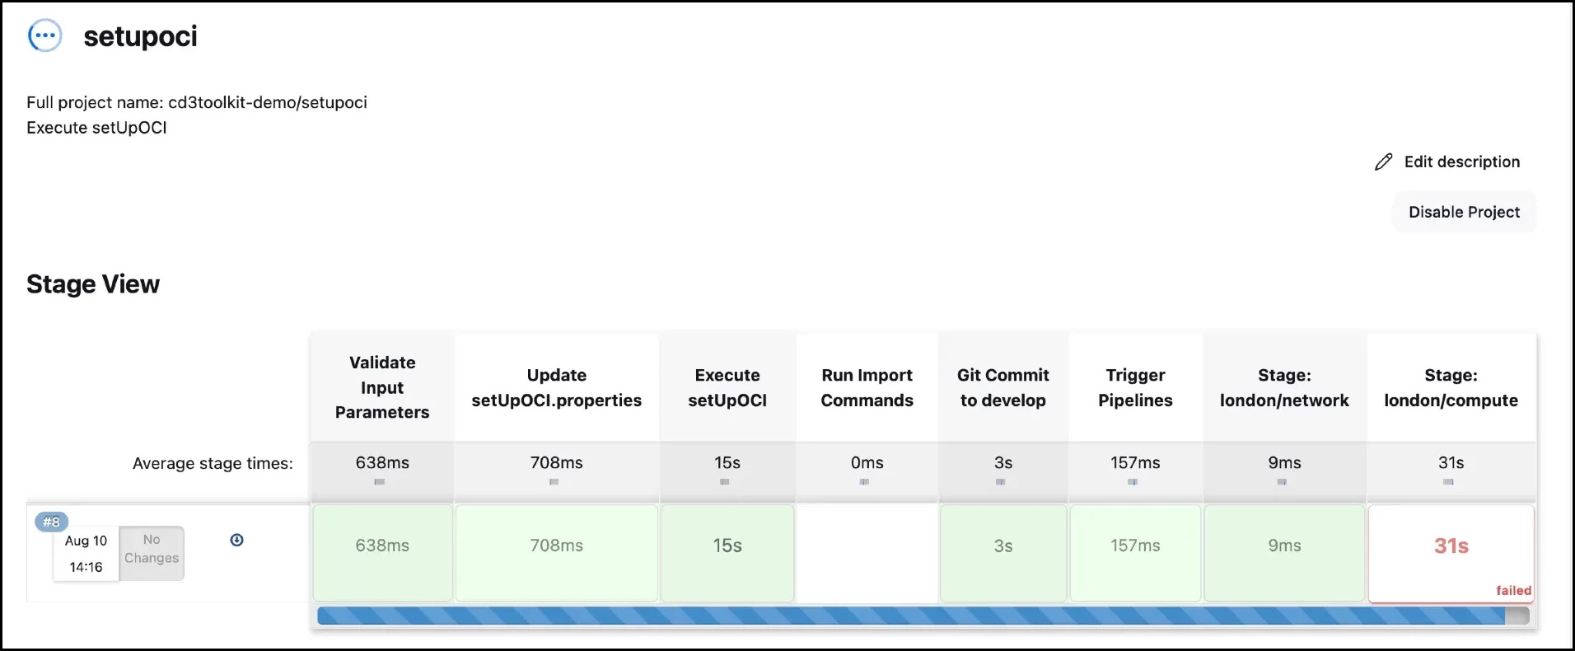Select the Trigger Pipelines 157ms stage cell
1575x651 pixels.
tap(1134, 552)
